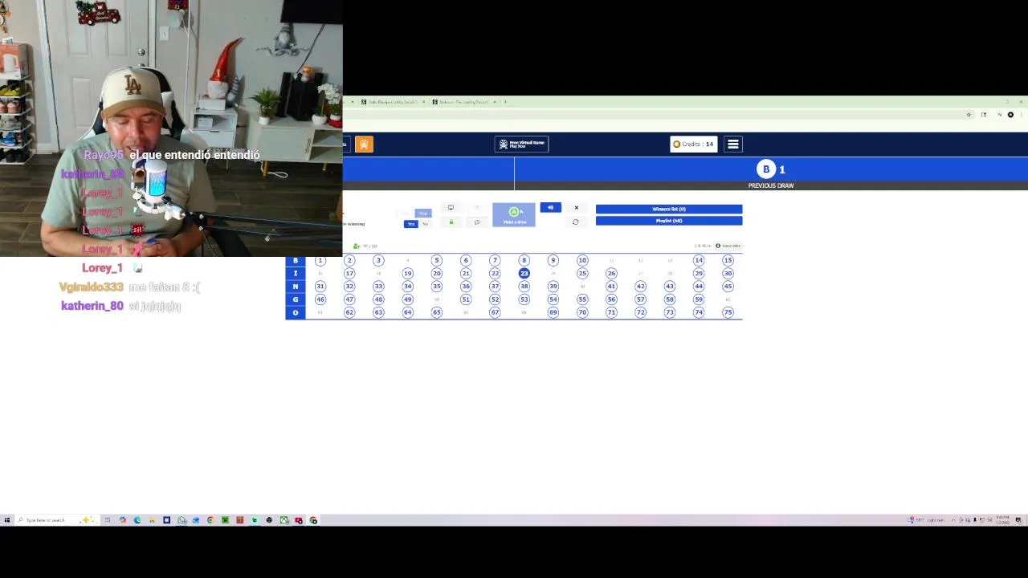Click number 8 in the B row
This screenshot has height=578, width=1028.
tap(524, 260)
